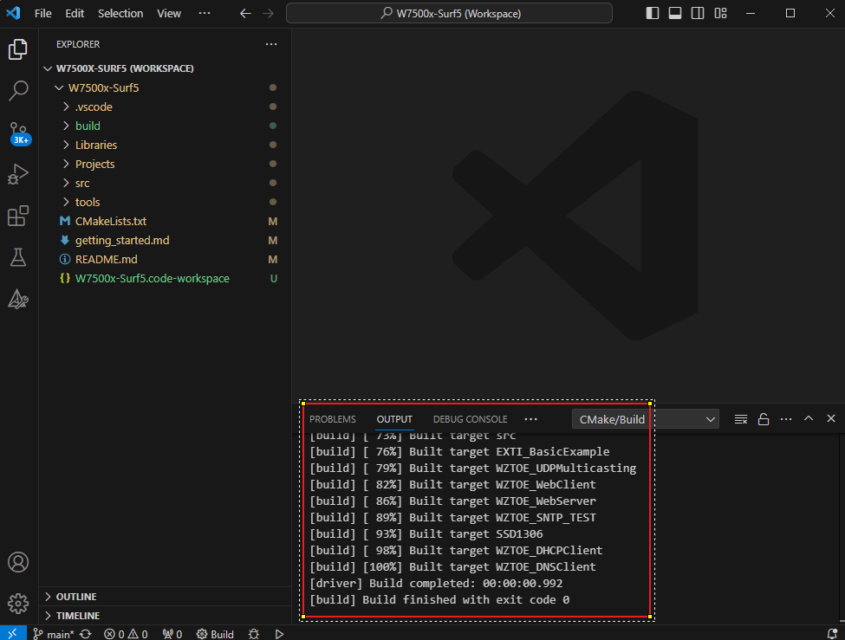Click the remote window indicator in status bar

click(12, 634)
